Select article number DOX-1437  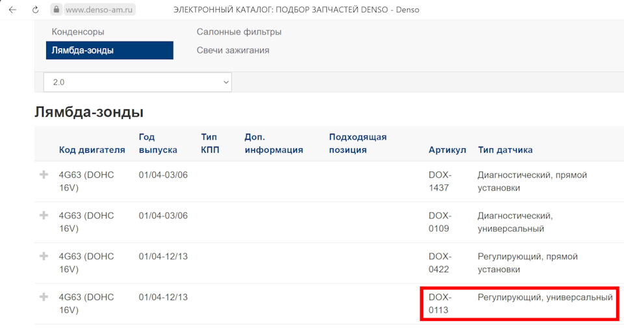pos(440,181)
